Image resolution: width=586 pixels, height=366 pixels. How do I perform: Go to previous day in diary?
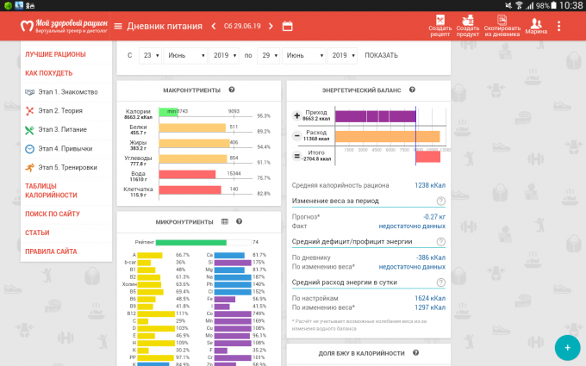coord(214,26)
